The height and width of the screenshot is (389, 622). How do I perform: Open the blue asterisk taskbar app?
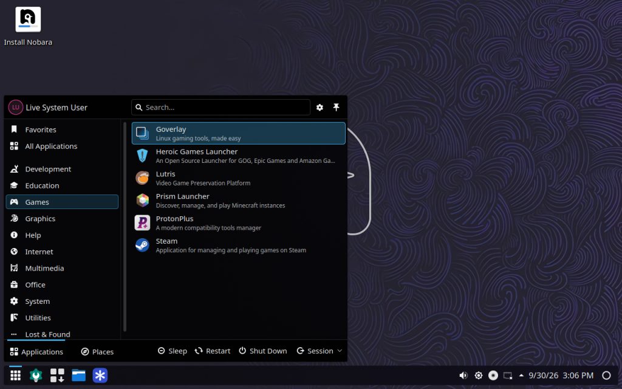tap(100, 375)
